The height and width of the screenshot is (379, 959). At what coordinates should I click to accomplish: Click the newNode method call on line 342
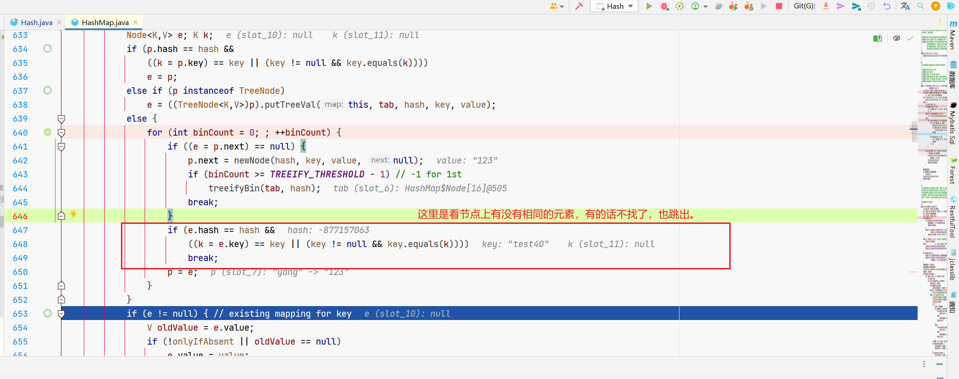pyautogui.click(x=252, y=160)
